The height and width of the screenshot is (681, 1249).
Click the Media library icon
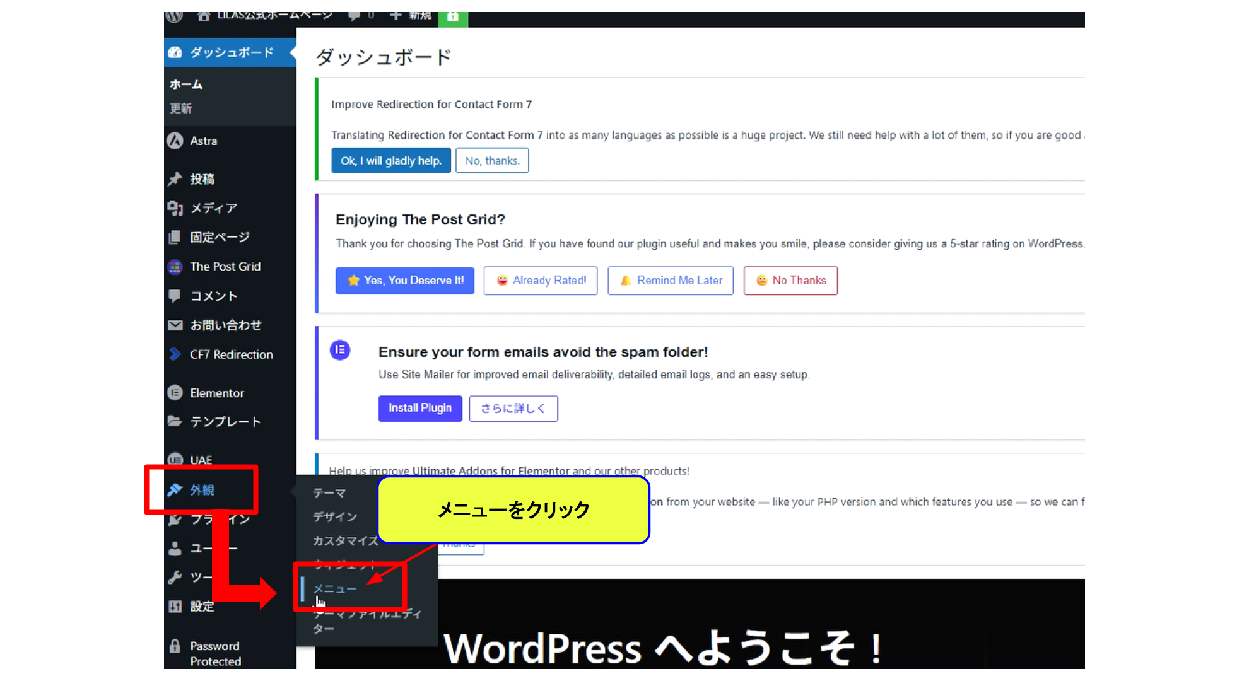pyautogui.click(x=175, y=208)
